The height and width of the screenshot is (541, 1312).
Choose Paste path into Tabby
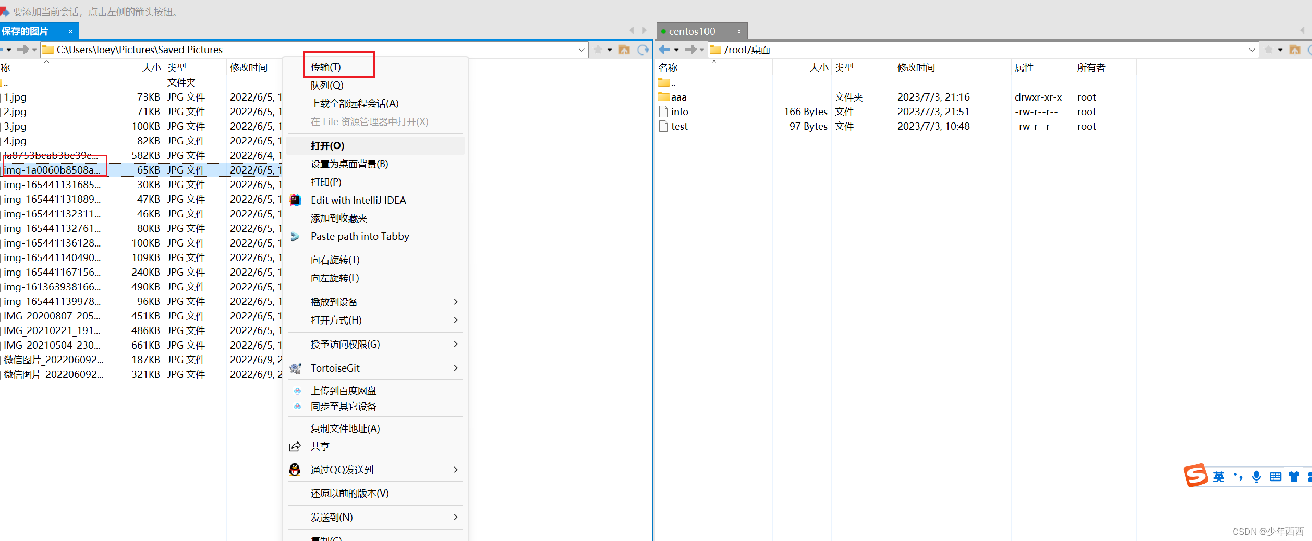click(375, 237)
